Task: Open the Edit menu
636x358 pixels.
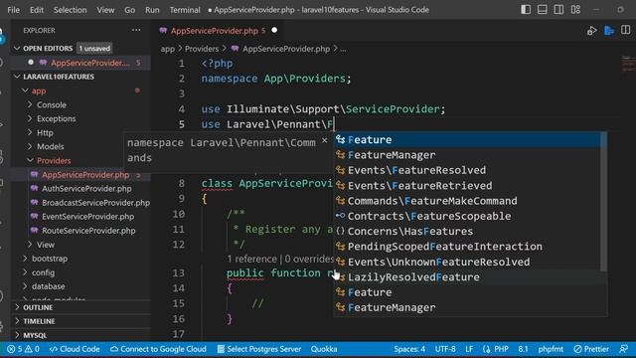Action: pyautogui.click(x=37, y=10)
